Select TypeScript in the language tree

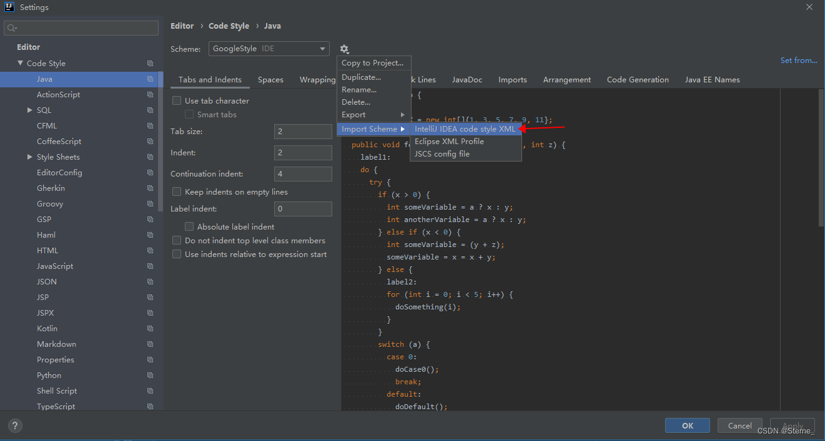(56, 406)
